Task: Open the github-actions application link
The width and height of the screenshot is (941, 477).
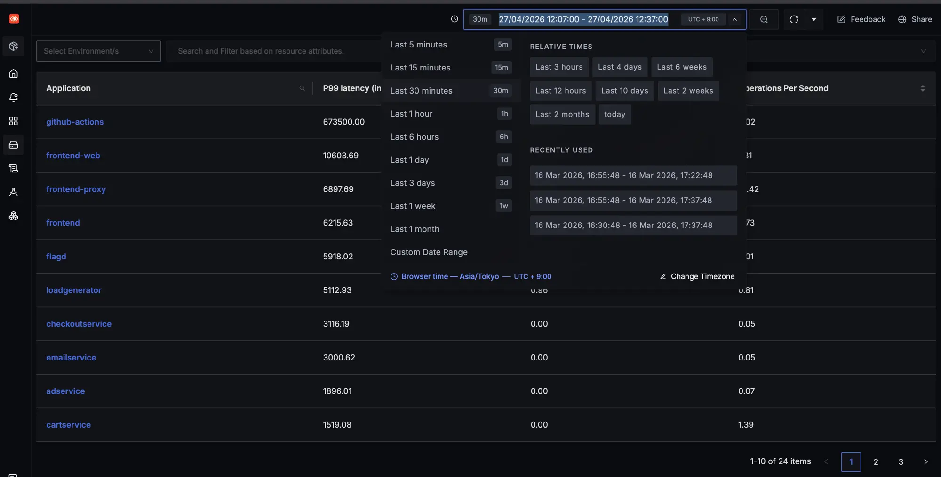Action: (75, 122)
